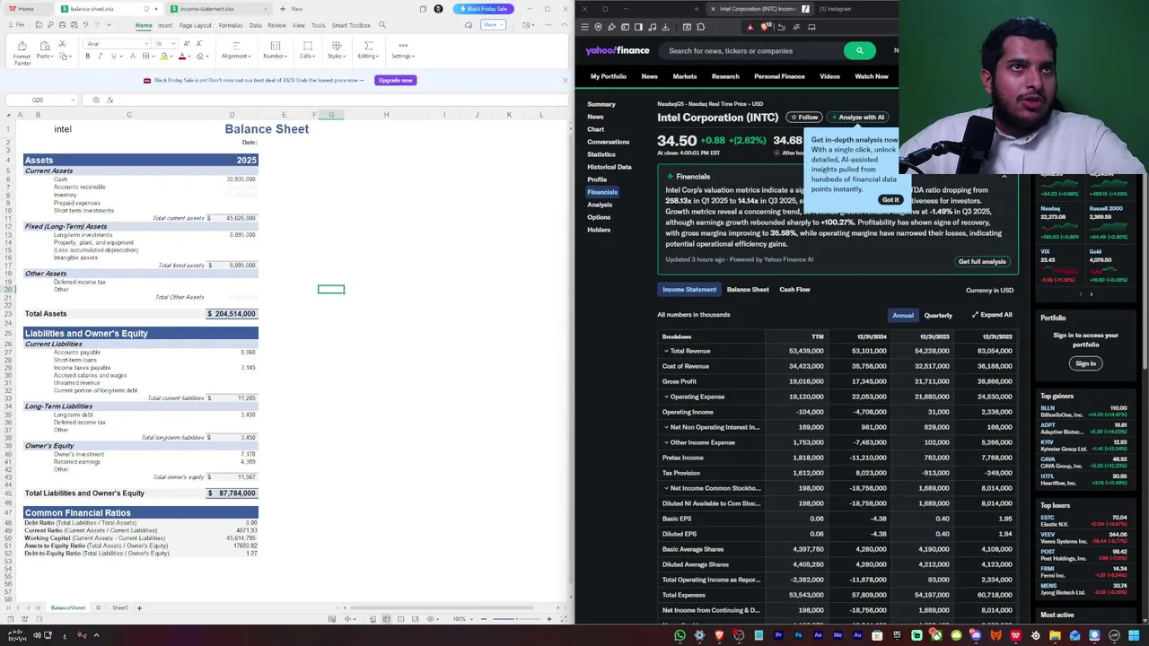This screenshot has height=646, width=1149.
Task: Click the Black Friday Sale button
Action: [482, 9]
